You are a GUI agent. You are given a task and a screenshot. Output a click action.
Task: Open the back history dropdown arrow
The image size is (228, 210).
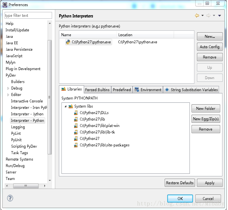(x=202, y=16)
